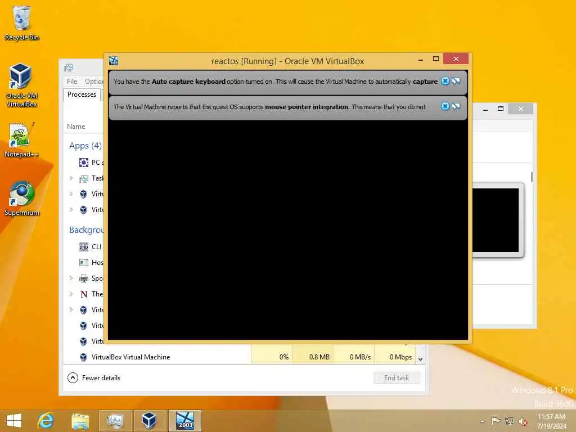Open the Notepad++ desktop shortcut

[x=21, y=140]
